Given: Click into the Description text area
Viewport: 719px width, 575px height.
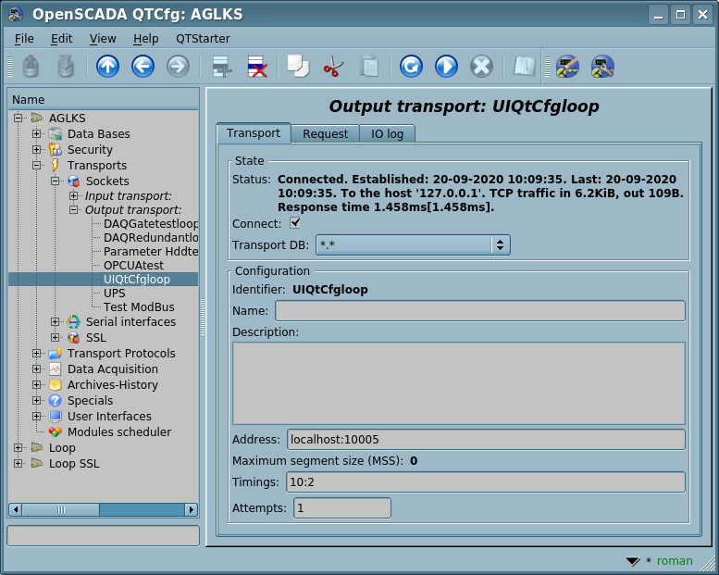Looking at the screenshot, I should click(x=459, y=383).
